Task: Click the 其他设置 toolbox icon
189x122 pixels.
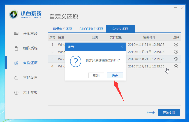Action: [x=16, y=78]
